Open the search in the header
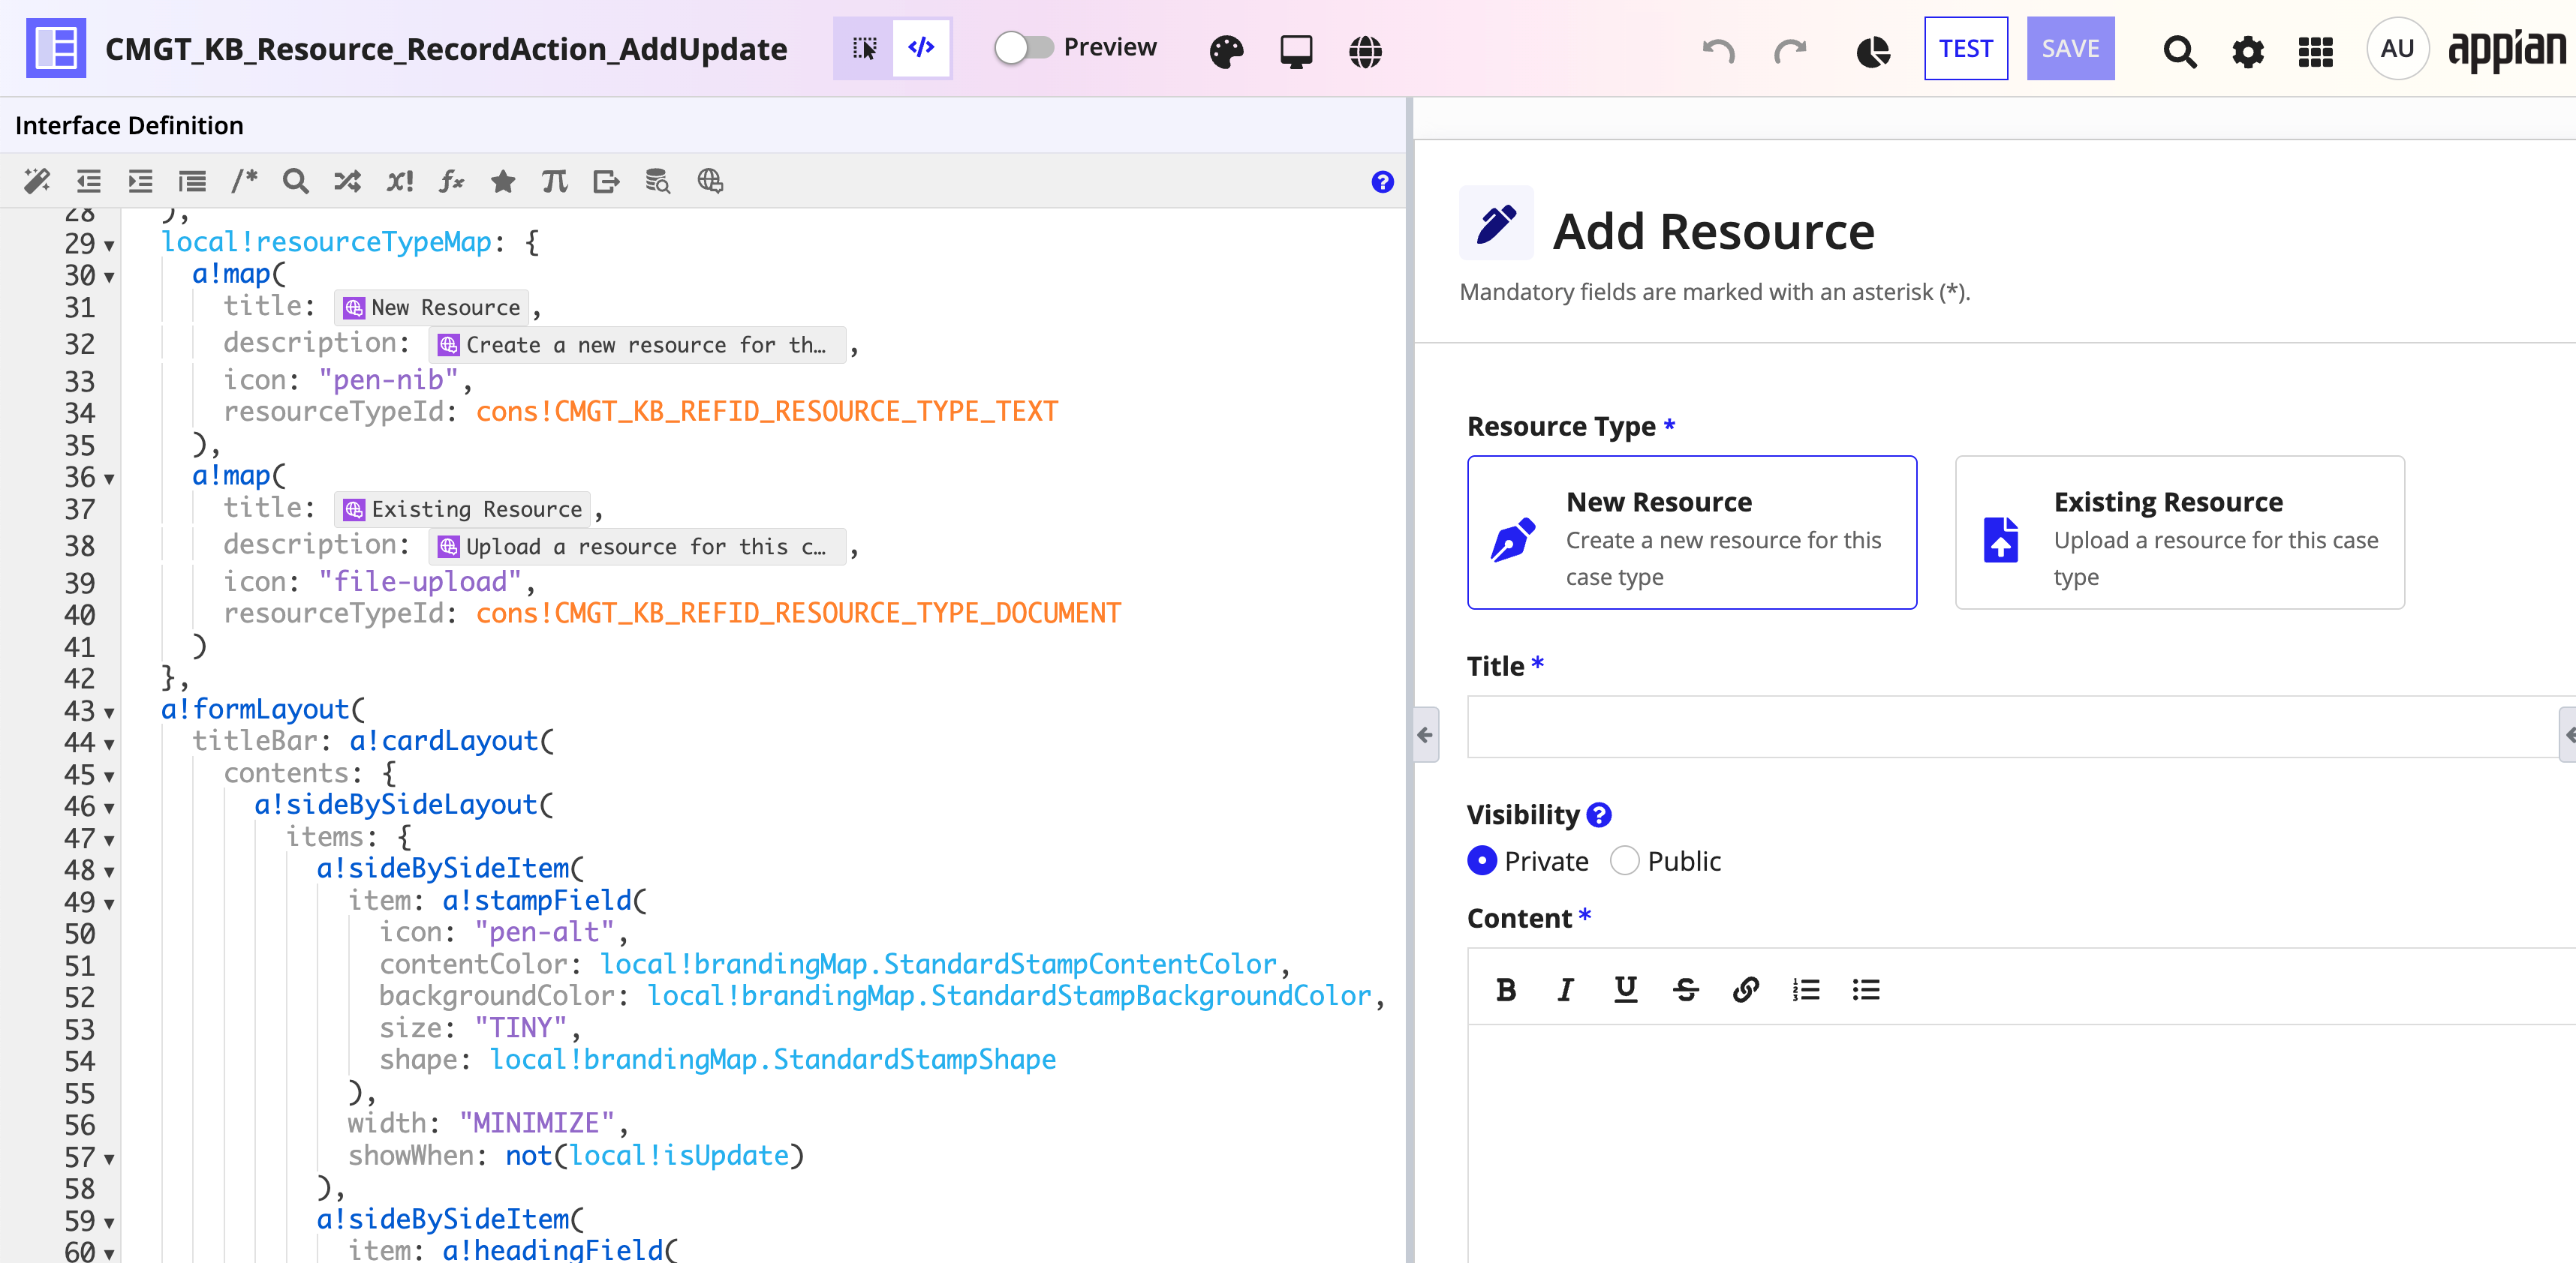2576x1263 pixels. (x=2179, y=50)
